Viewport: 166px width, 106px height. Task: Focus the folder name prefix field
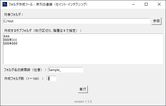tap(66, 70)
